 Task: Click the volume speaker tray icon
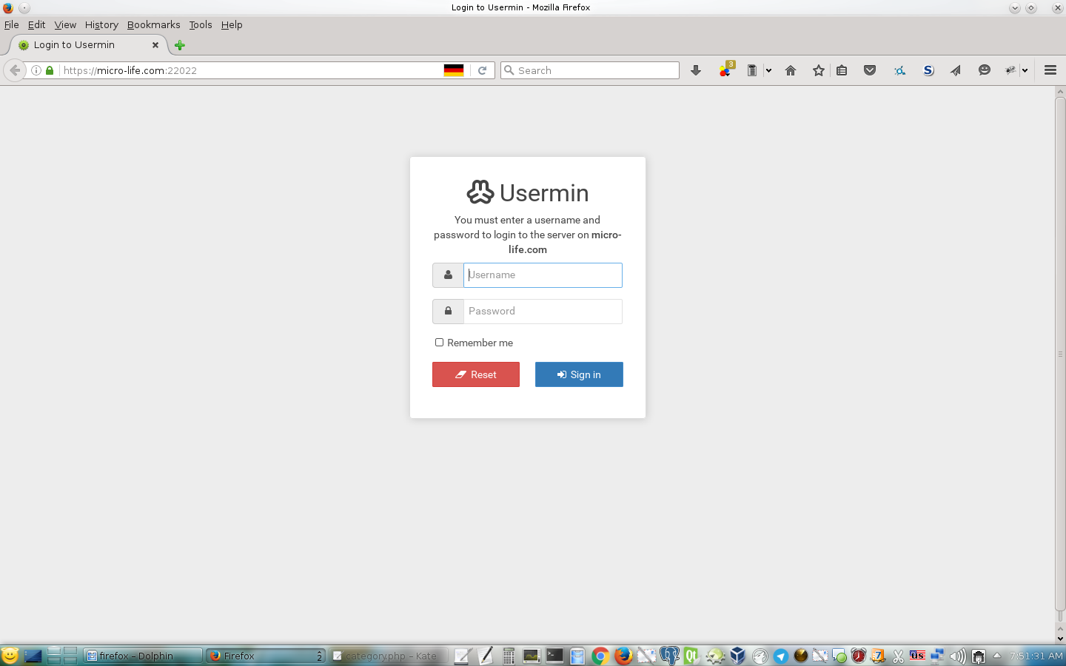[957, 656]
